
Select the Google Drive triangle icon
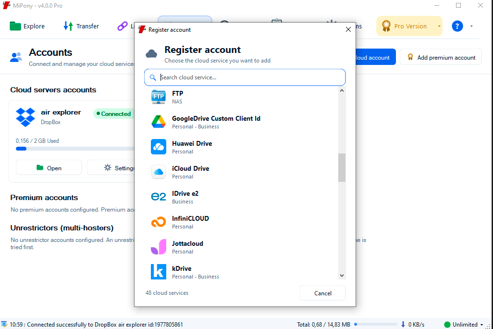point(159,122)
